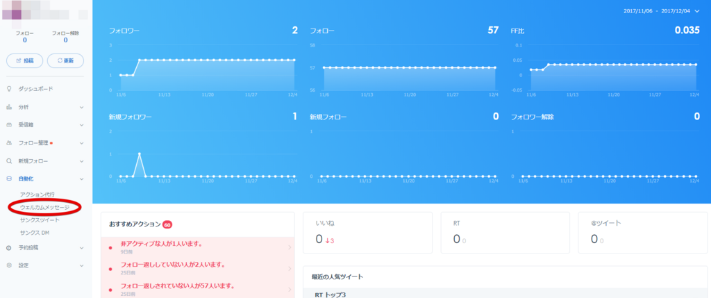Click the FF比 value 0.035
Screen dimensions: 711x298
click(687, 31)
